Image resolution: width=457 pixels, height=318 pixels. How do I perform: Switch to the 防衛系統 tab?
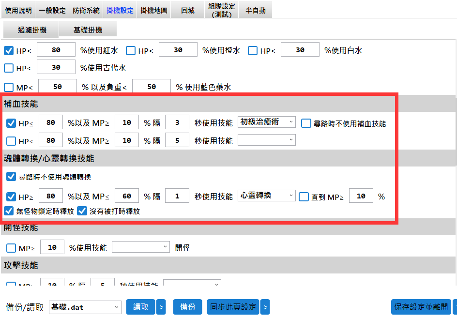tap(86, 10)
